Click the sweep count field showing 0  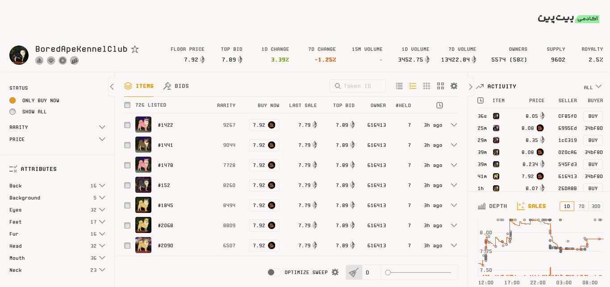coord(372,272)
